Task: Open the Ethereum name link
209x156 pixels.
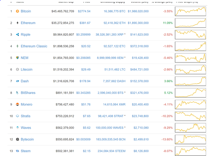Action: click(28, 23)
